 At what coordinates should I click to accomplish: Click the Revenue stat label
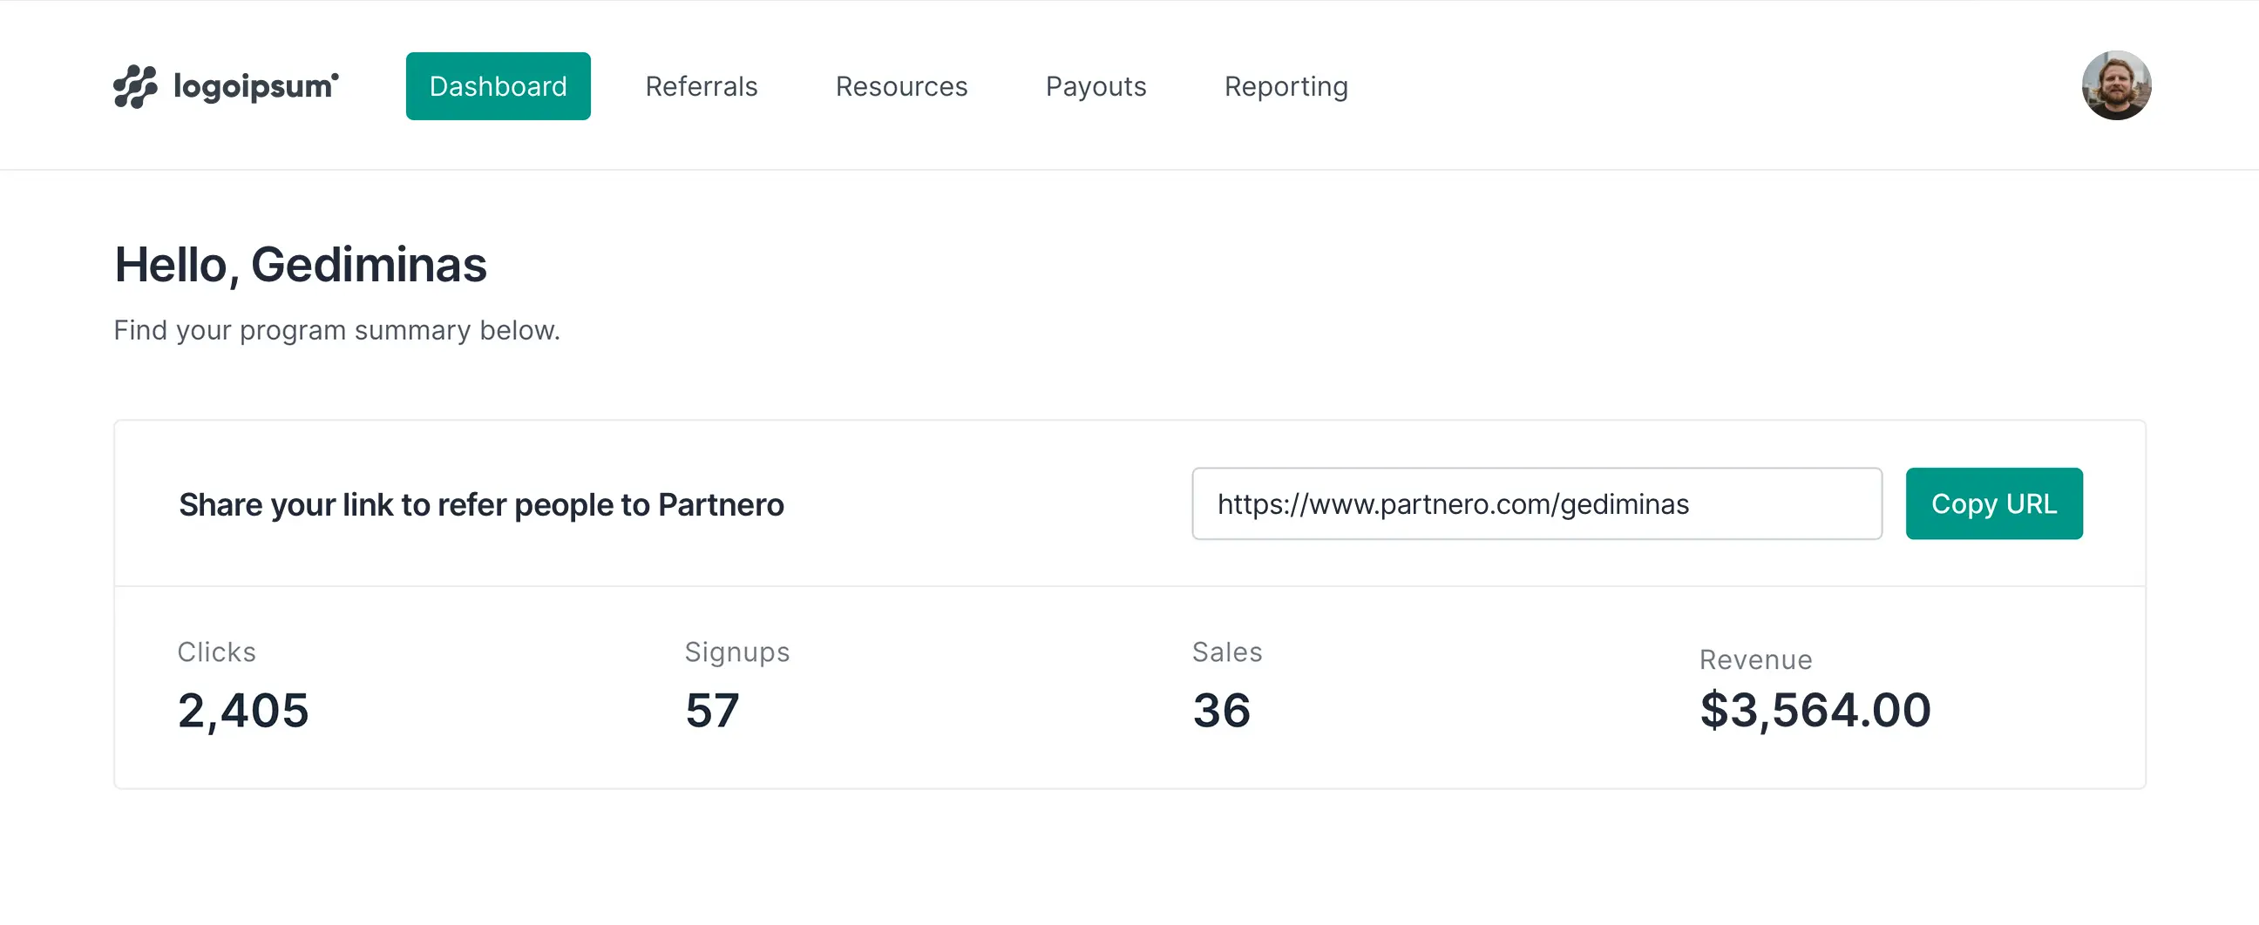1754,659
